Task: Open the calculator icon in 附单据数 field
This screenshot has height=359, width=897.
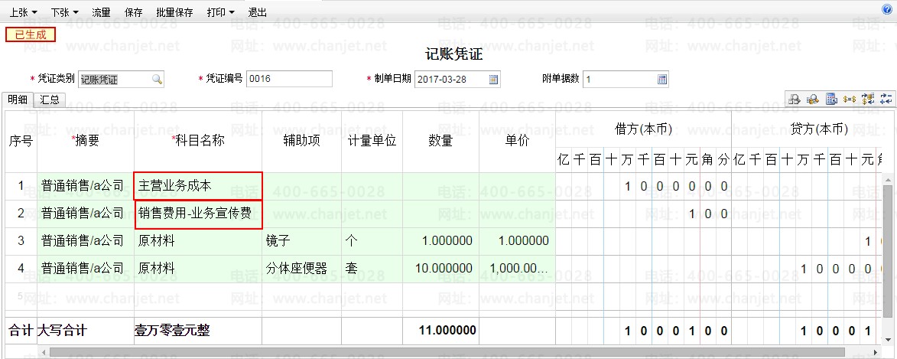Action: click(662, 80)
